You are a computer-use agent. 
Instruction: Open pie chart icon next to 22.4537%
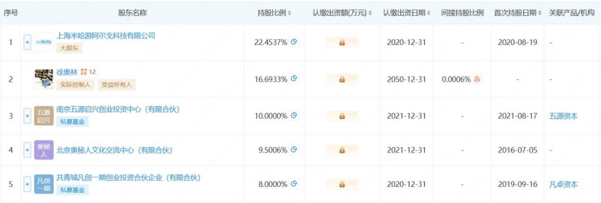pyautogui.click(x=294, y=42)
